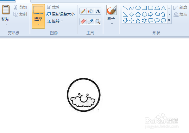This screenshot has width=189, height=133.
Task: Click the Brushes icon
Action: click(x=111, y=10)
